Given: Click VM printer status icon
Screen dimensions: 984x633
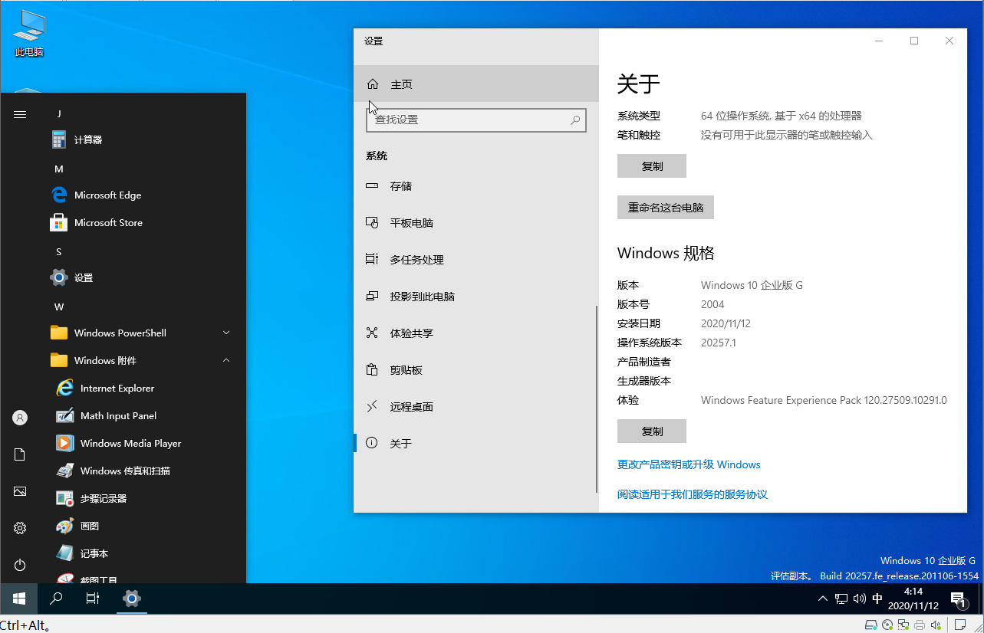Looking at the screenshot, I should click(920, 625).
